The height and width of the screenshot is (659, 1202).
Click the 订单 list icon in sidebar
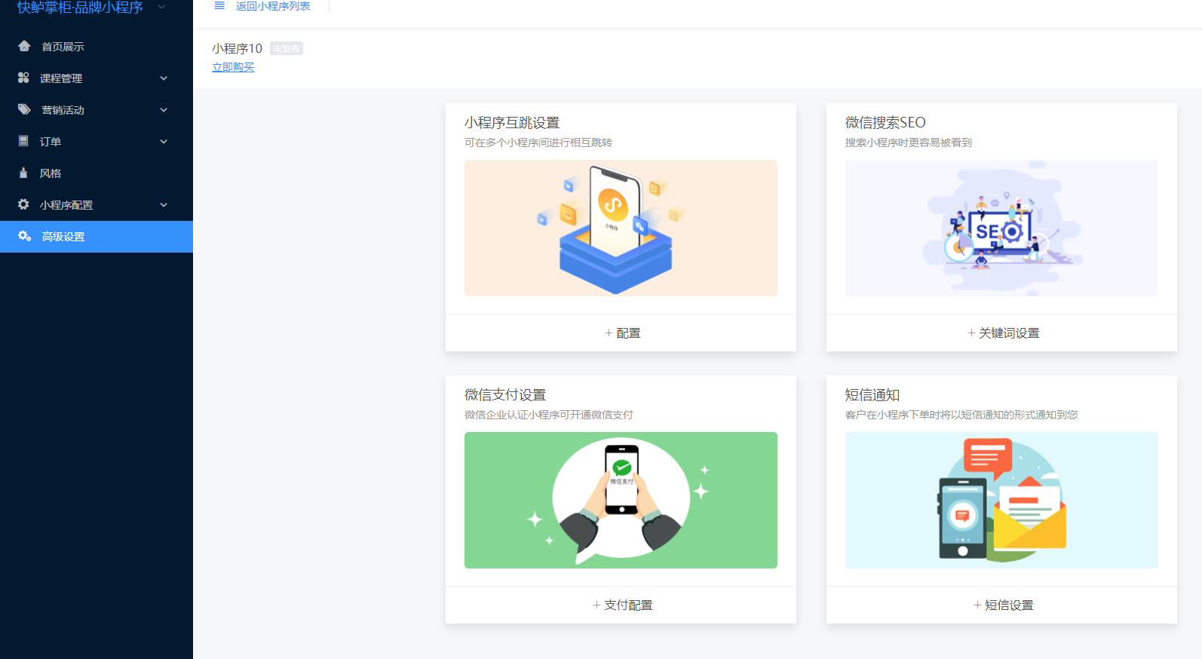tap(23, 141)
